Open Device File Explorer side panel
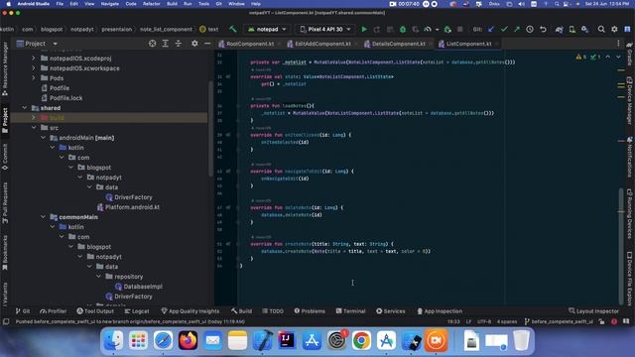The height and width of the screenshot is (357, 635). click(630, 280)
